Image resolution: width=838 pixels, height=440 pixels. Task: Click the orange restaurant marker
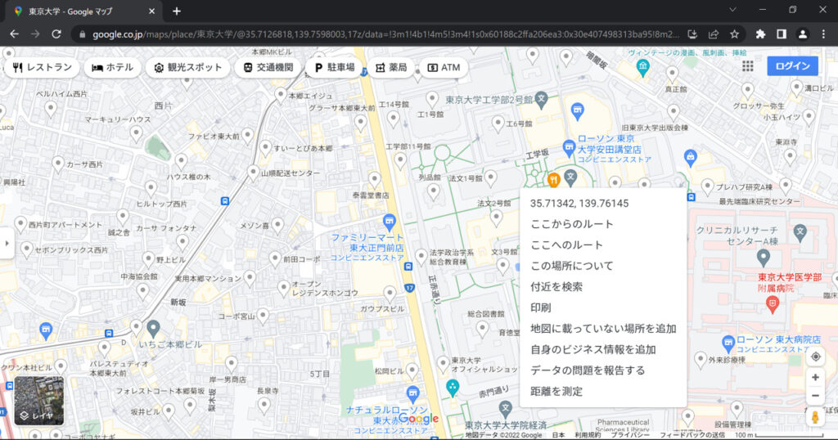554,179
